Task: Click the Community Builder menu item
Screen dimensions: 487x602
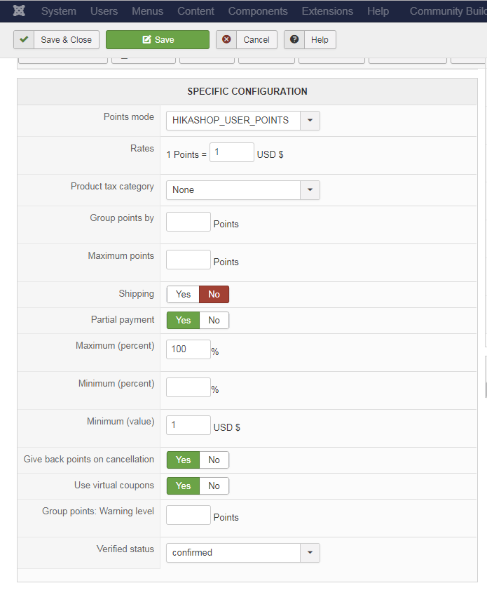Action: [x=447, y=11]
